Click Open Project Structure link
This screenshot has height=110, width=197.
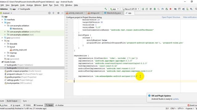[x=171, y=17]
